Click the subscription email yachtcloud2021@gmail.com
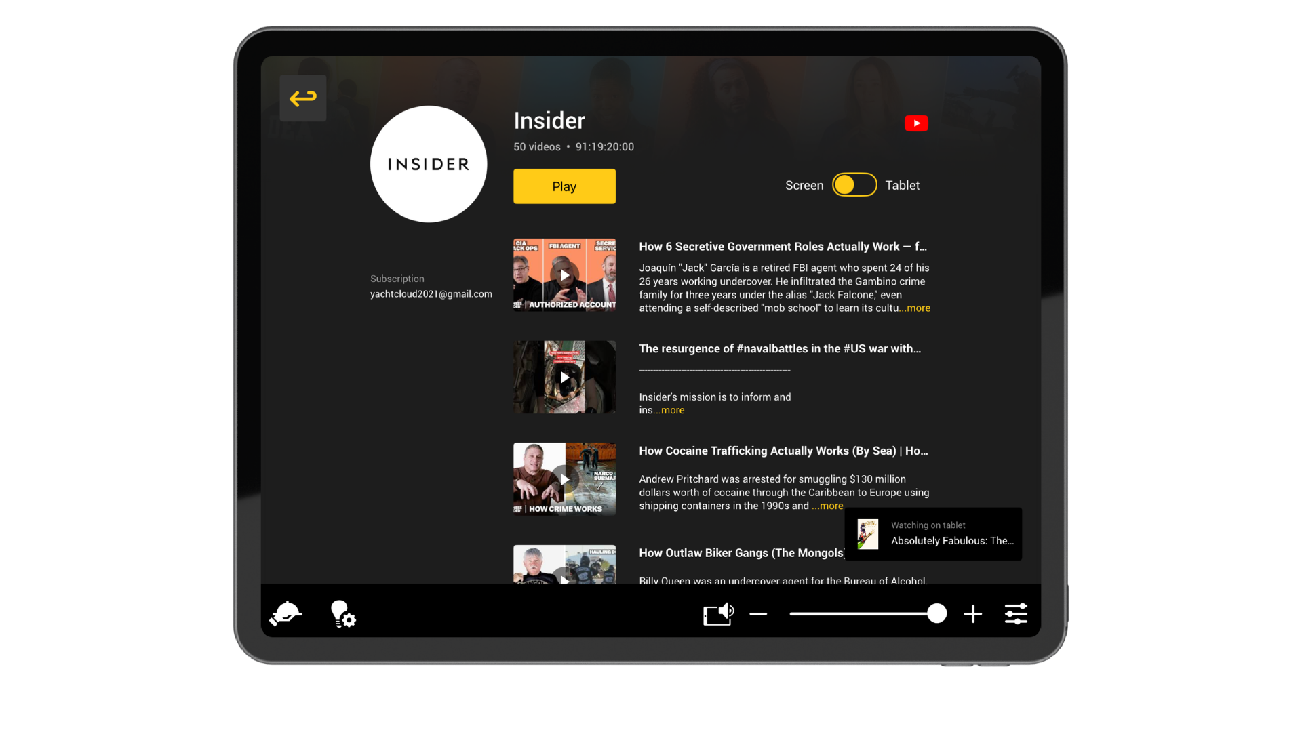The height and width of the screenshot is (732, 1302). 431,294
